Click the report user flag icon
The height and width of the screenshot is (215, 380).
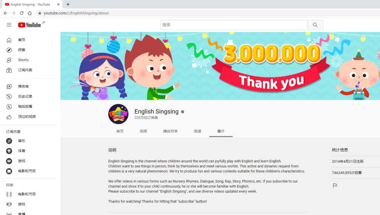(335, 186)
